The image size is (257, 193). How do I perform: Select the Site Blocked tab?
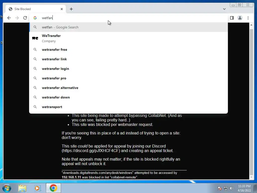click(36, 9)
